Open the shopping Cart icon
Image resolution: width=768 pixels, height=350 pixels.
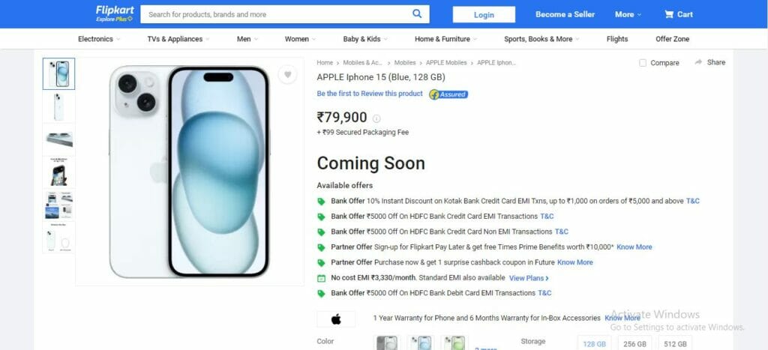pos(668,14)
